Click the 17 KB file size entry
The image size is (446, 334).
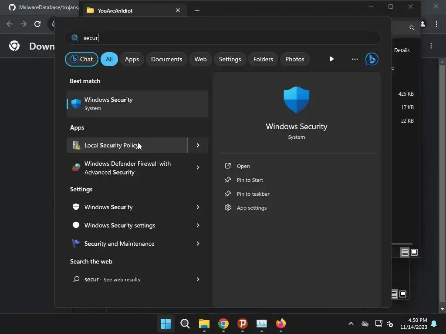[407, 107]
